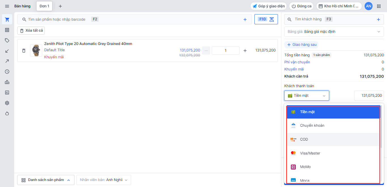Click the quantity field showing 1
The image size is (387, 187).
(226, 50)
